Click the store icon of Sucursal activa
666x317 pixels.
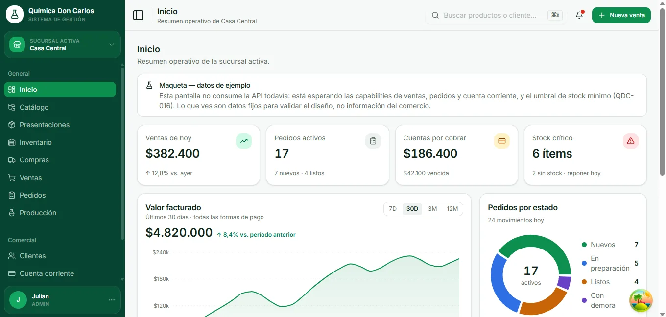point(17,45)
